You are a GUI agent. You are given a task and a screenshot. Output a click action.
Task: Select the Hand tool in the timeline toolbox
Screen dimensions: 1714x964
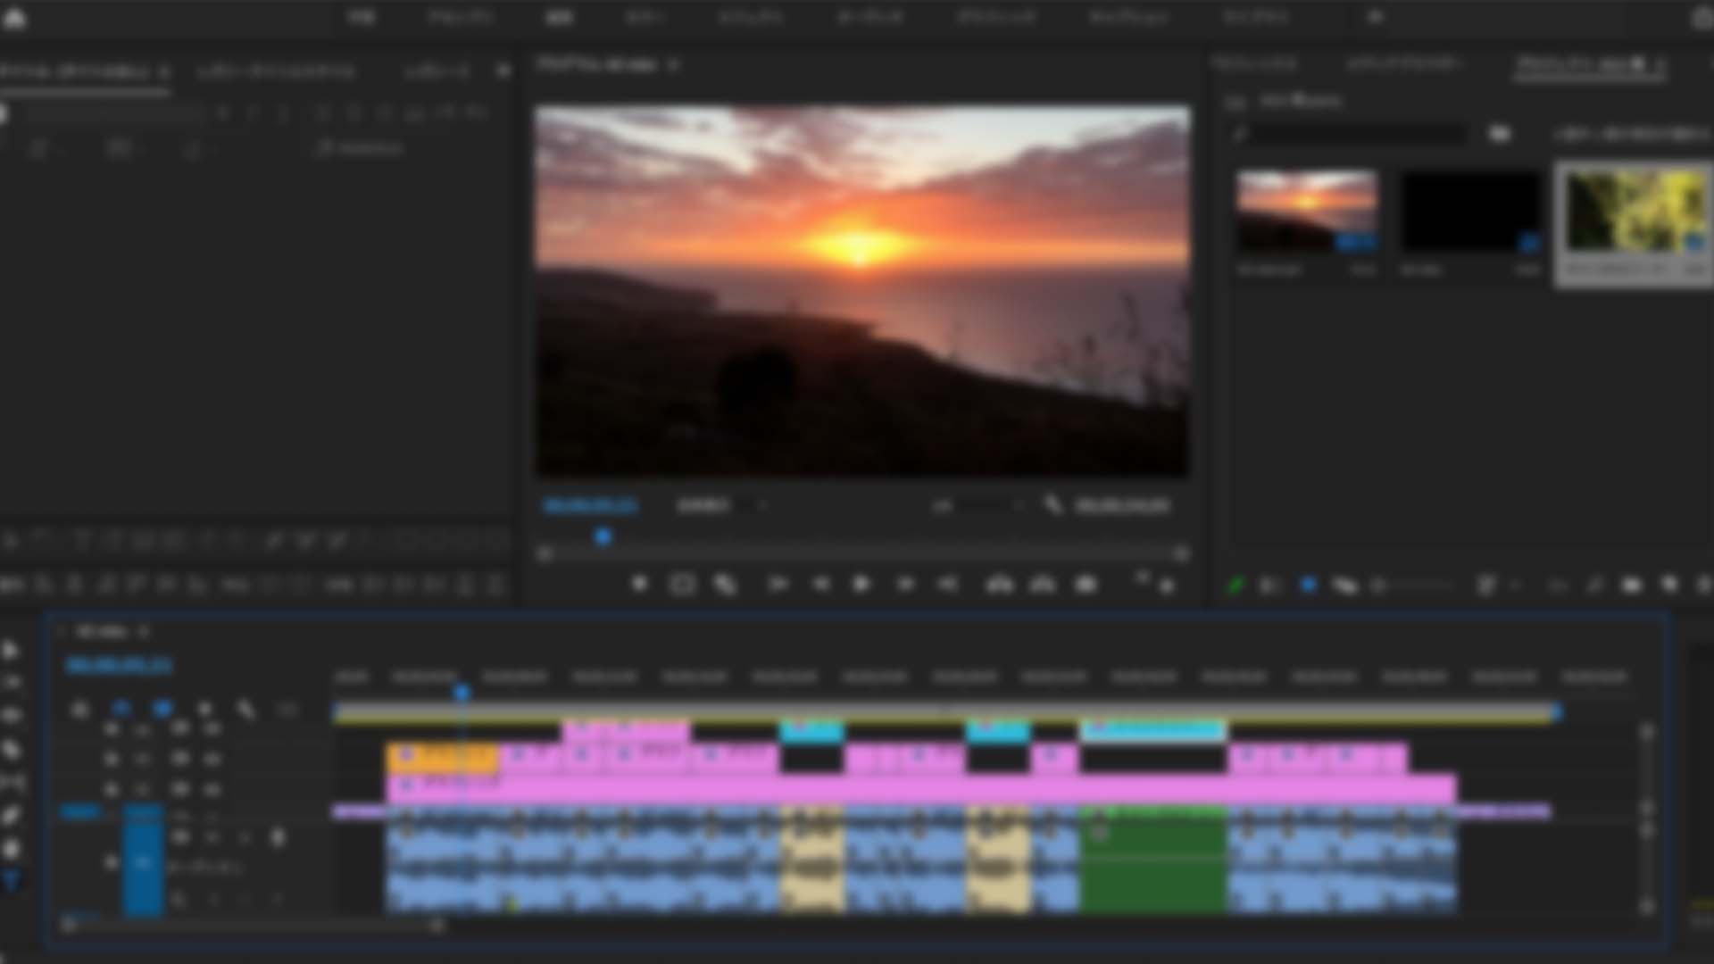12,849
